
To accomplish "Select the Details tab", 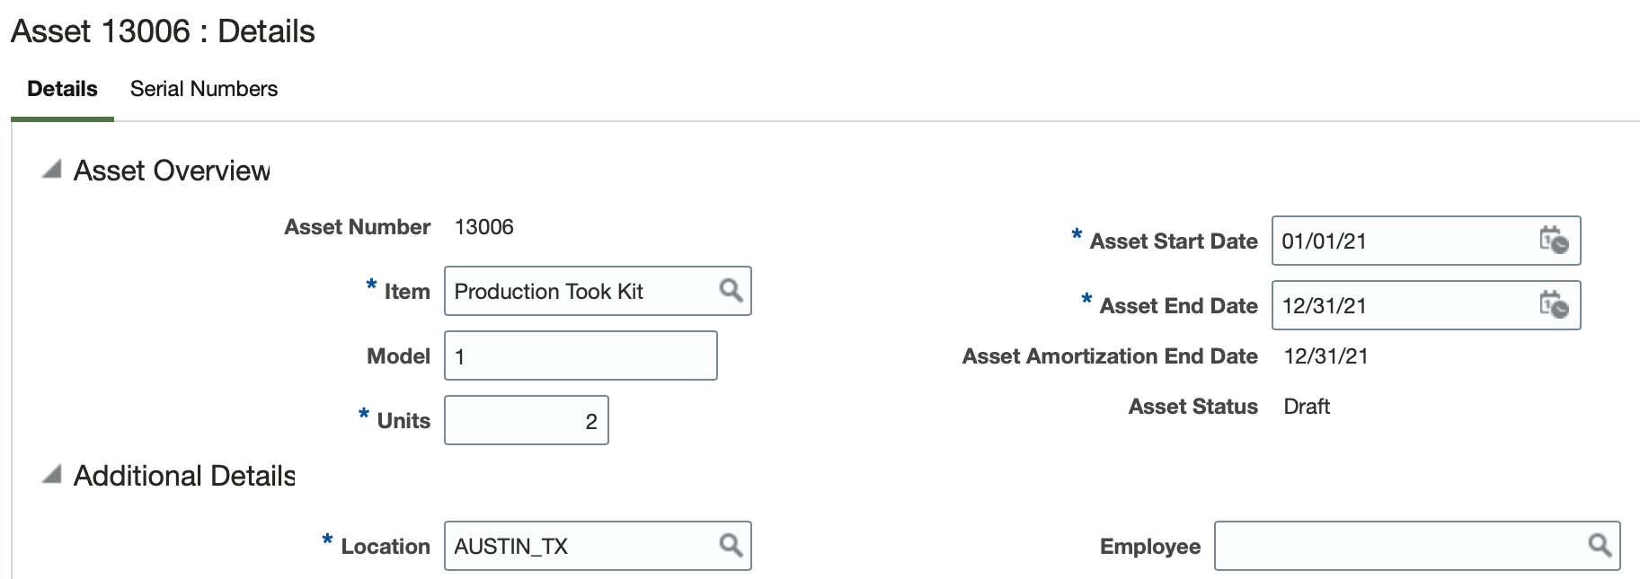I will pos(62,89).
